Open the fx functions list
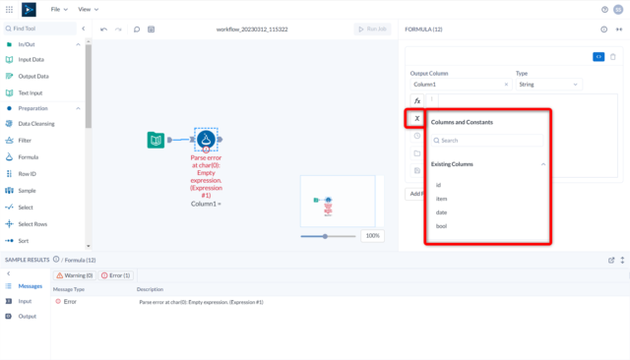The width and height of the screenshot is (630, 360). [x=417, y=101]
